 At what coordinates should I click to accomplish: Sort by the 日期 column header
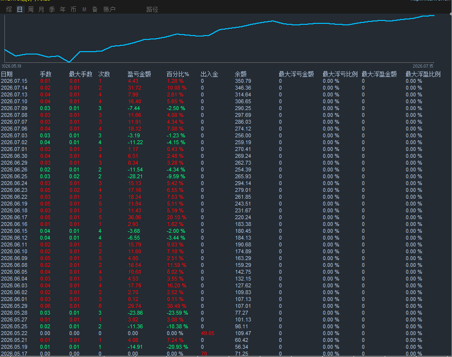(x=7, y=75)
